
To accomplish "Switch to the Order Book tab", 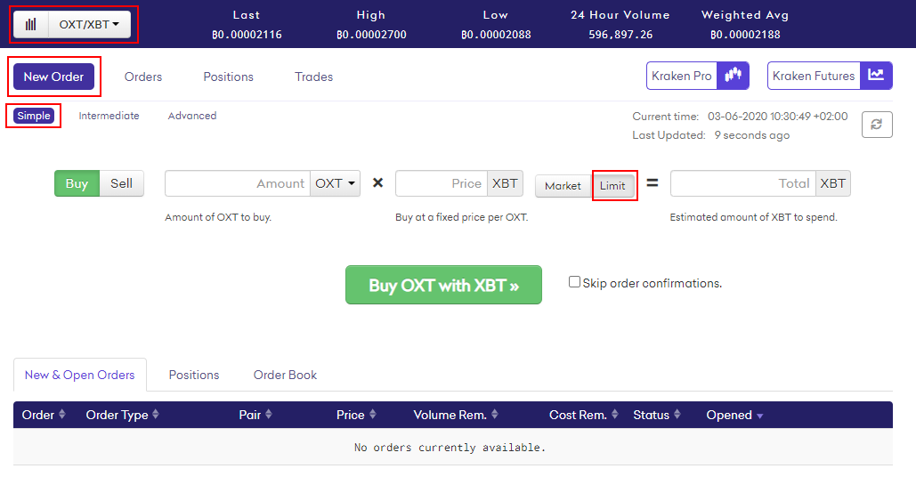I will pos(285,375).
